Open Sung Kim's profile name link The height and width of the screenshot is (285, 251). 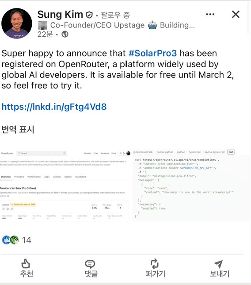click(x=60, y=15)
